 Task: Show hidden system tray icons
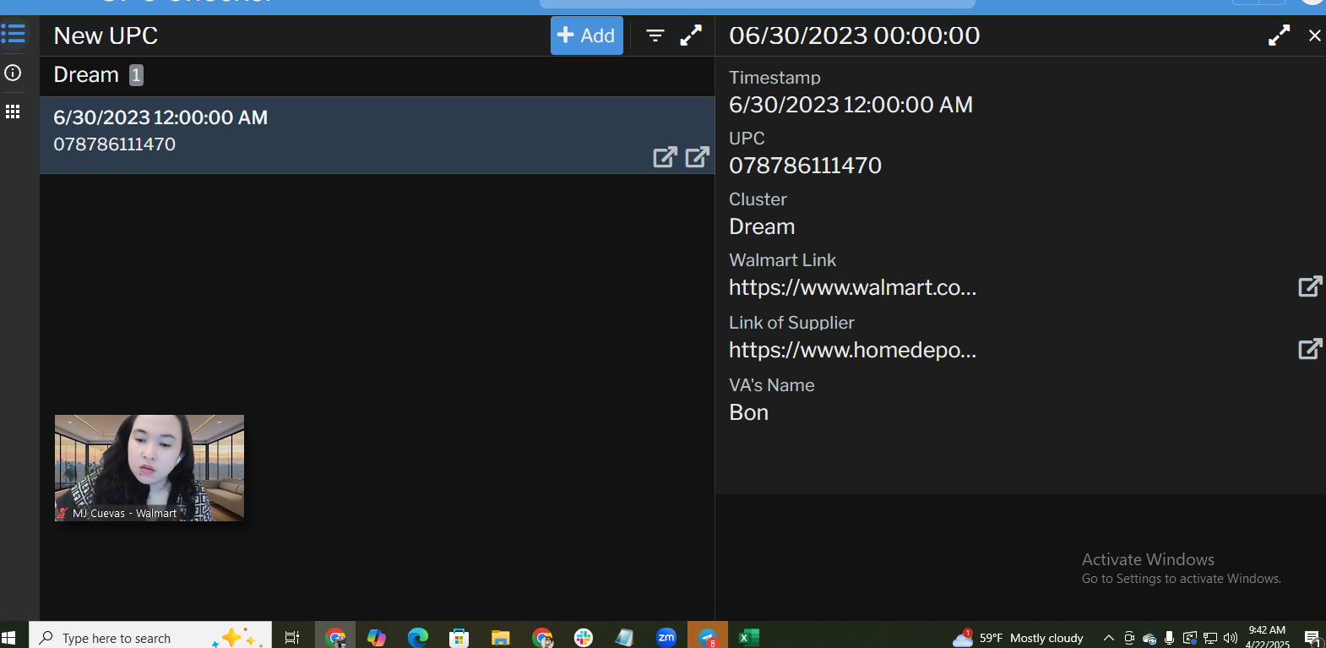(x=1108, y=638)
